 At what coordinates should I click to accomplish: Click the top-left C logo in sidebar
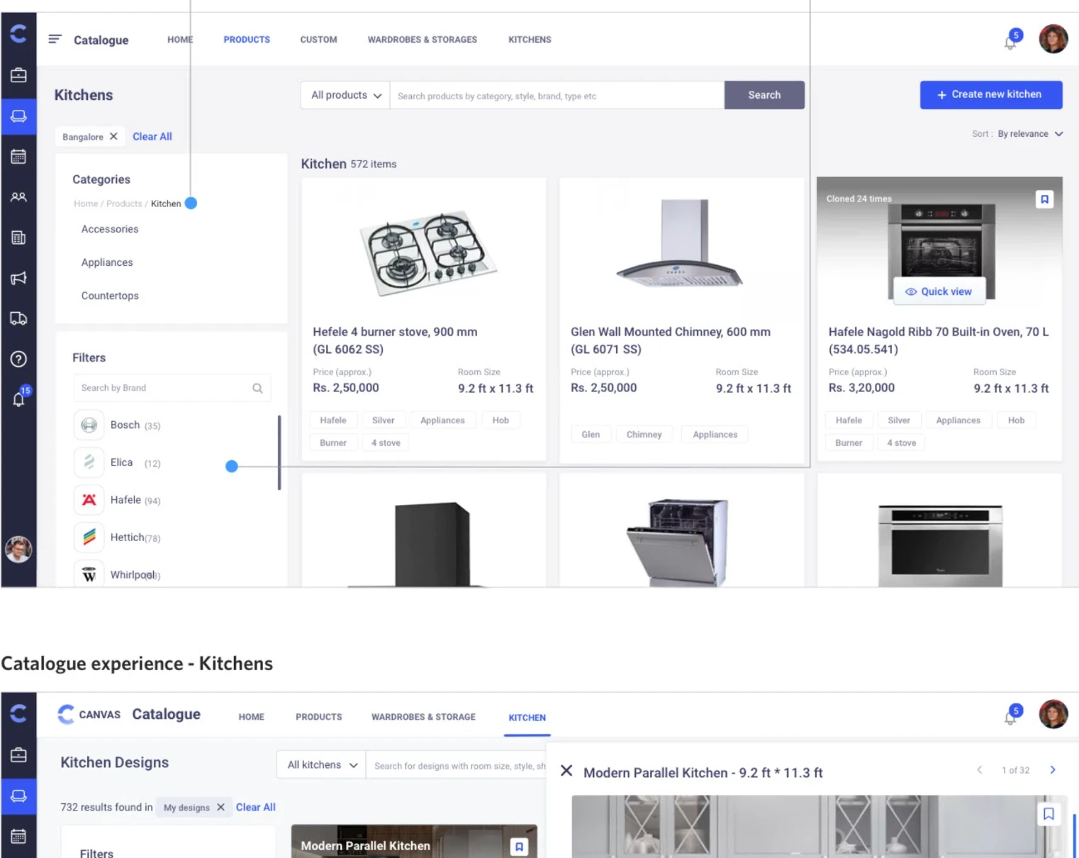(x=18, y=33)
